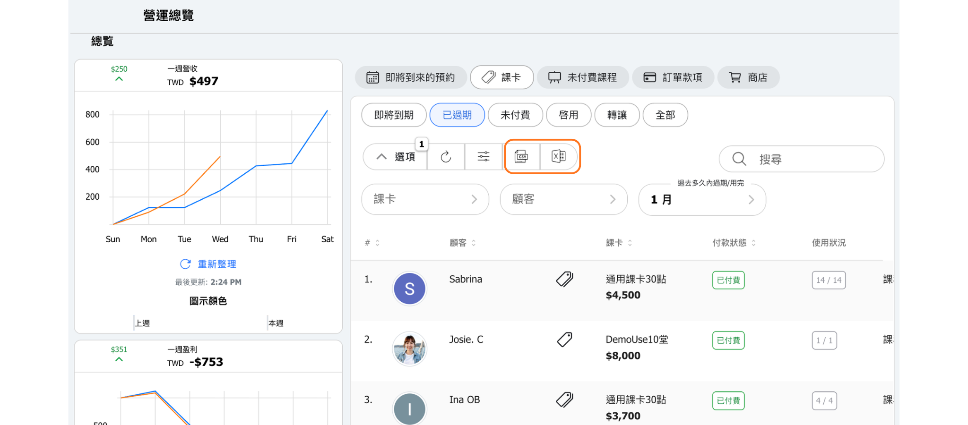The height and width of the screenshot is (425, 968).
Task: Open the 課卡 filter dropdown
Action: tap(425, 199)
